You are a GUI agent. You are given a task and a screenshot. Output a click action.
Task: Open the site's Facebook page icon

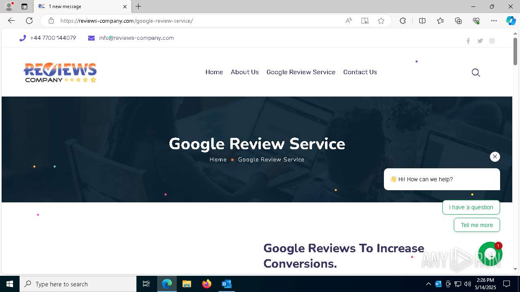(x=468, y=41)
